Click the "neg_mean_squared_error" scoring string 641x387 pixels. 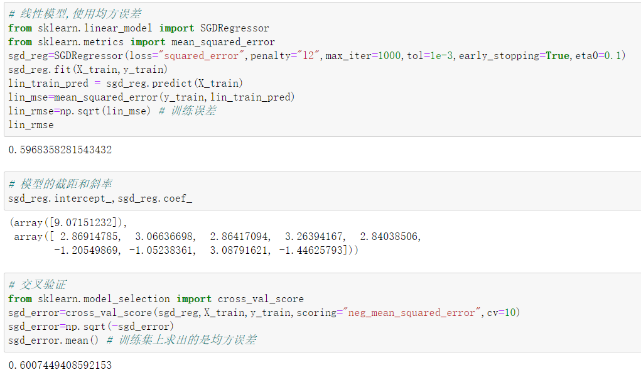[x=411, y=313]
